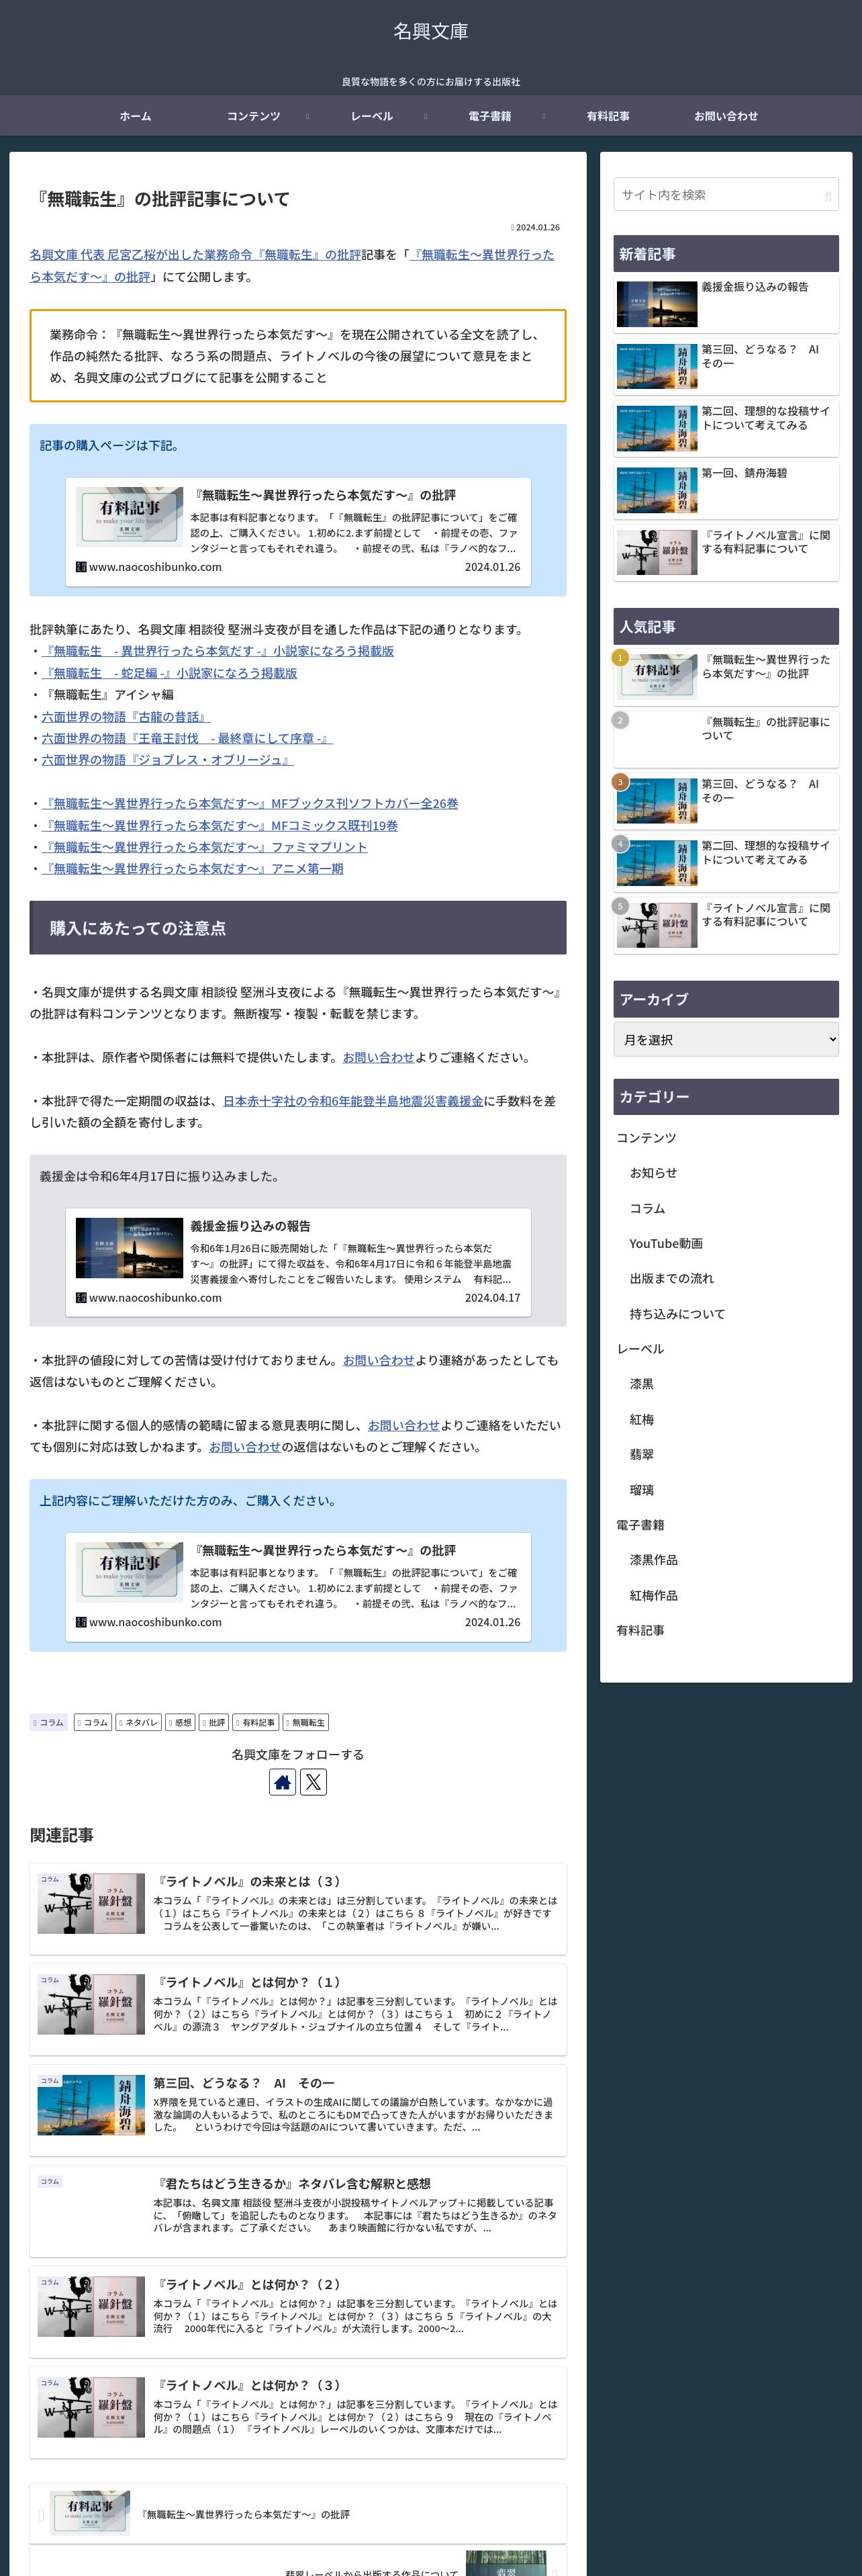Click the 批評 tag
The width and height of the screenshot is (862, 2576).
tap(214, 1722)
